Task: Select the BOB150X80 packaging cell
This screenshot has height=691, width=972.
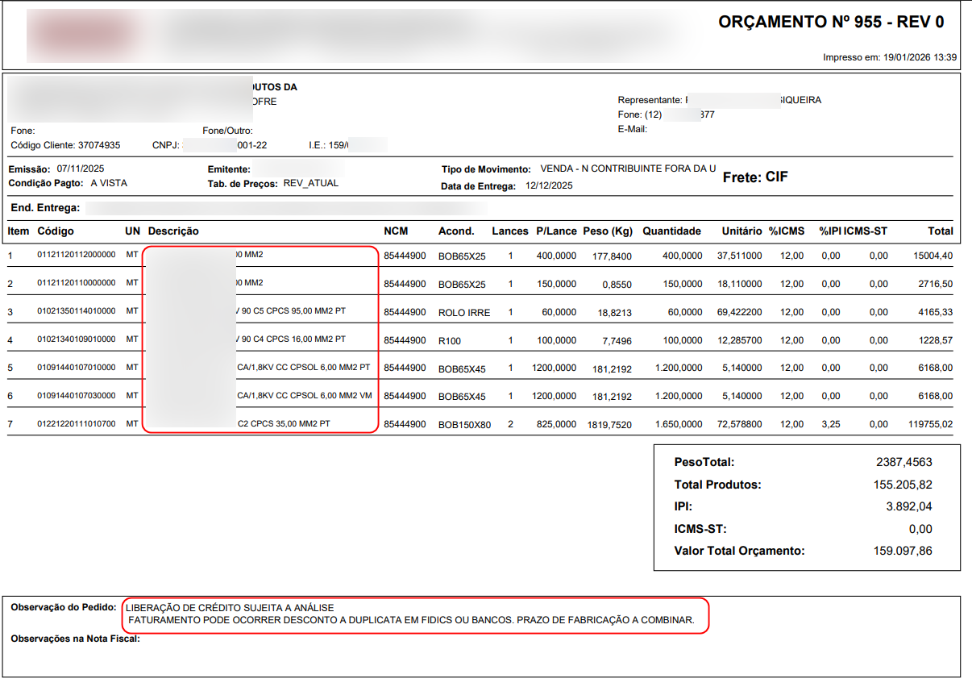Action: [x=464, y=424]
